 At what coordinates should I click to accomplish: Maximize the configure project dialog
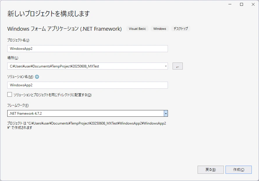pos(242,4)
